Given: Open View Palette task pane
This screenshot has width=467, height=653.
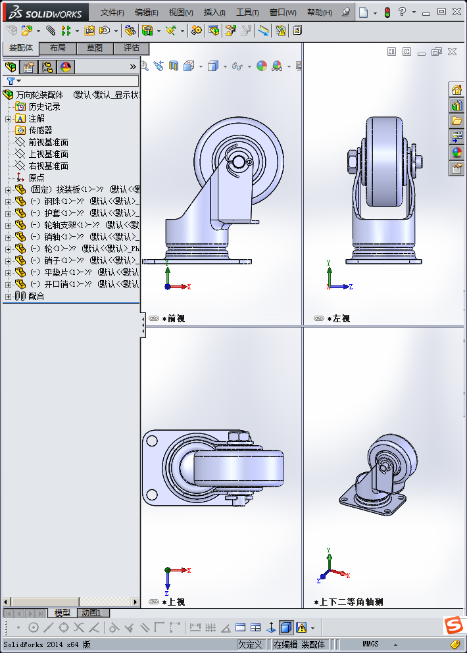Looking at the screenshot, I should point(456,137).
